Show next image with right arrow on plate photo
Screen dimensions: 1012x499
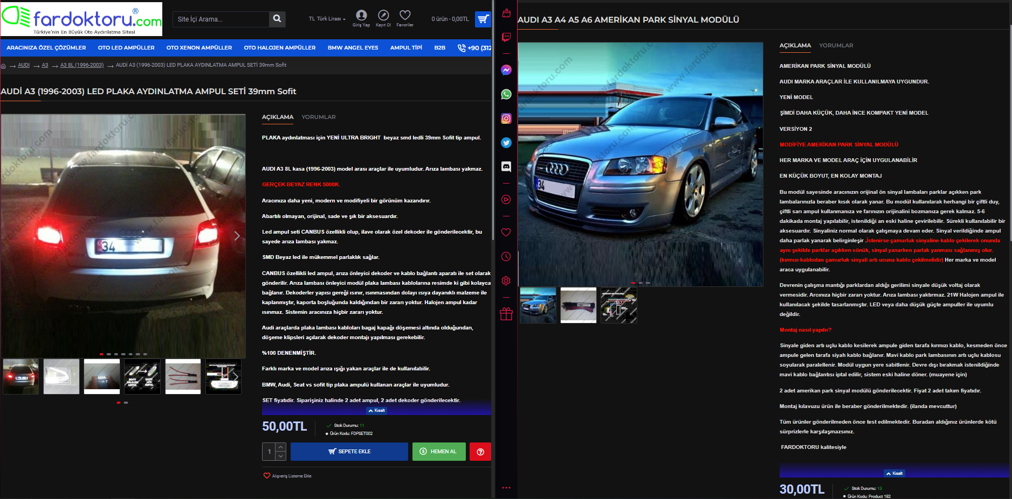(237, 236)
